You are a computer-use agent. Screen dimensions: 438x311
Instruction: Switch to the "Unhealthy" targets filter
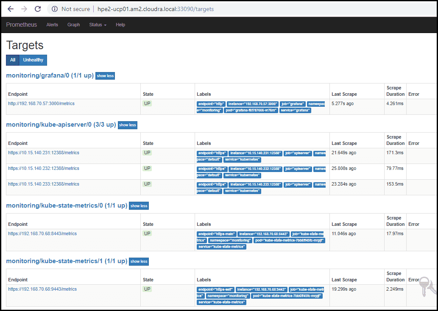[33, 60]
